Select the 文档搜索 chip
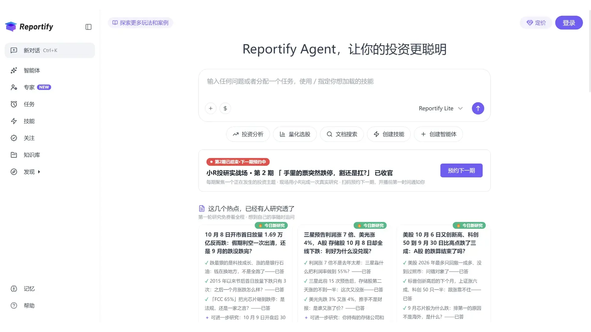Screen dimensions: 591x332 point(342,134)
